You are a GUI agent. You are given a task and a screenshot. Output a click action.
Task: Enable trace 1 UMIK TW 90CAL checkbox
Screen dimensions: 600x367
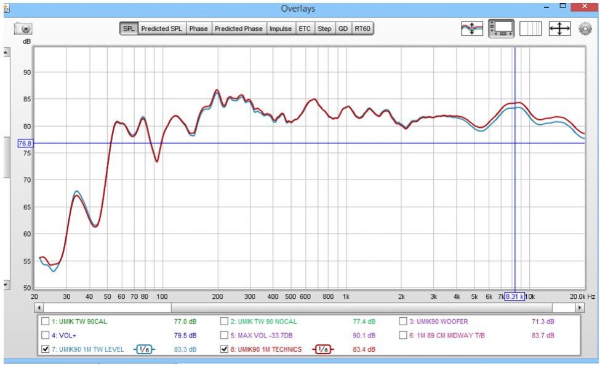[x=45, y=321]
